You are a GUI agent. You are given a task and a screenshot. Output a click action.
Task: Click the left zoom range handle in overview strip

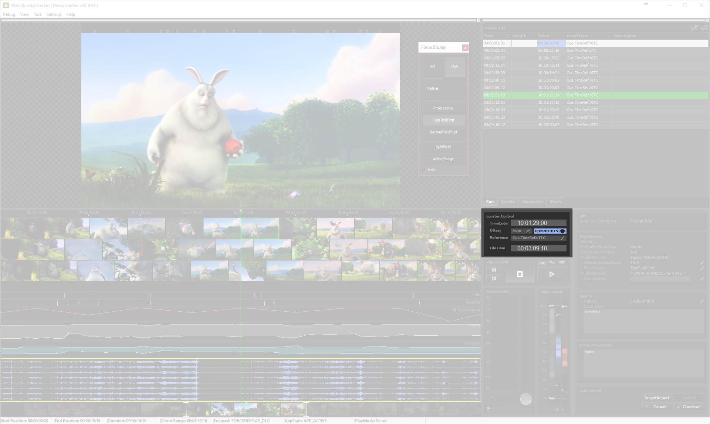[186, 409]
